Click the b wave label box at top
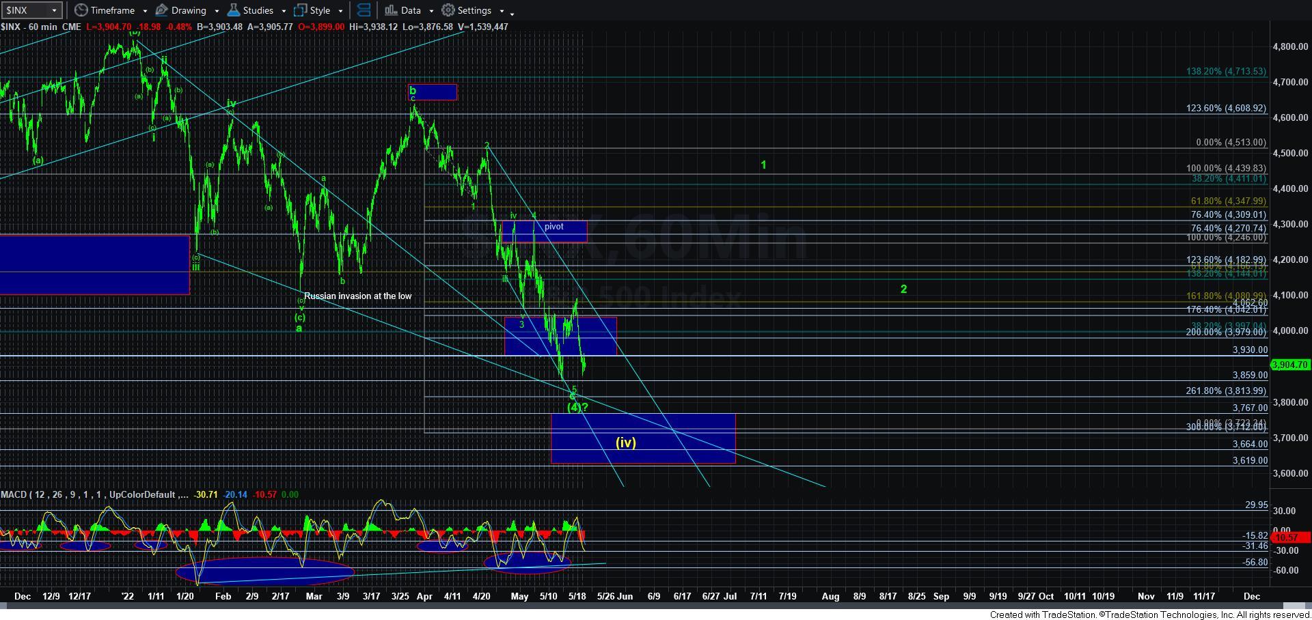 433,91
